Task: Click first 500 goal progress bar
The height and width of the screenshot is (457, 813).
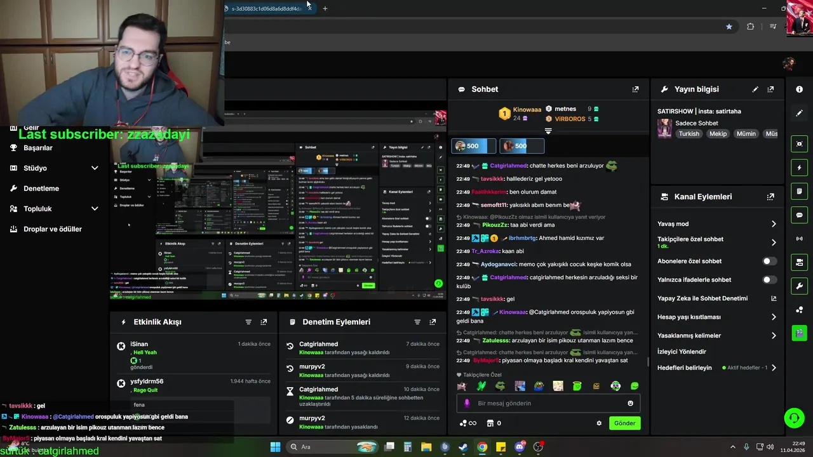Action: (473, 146)
